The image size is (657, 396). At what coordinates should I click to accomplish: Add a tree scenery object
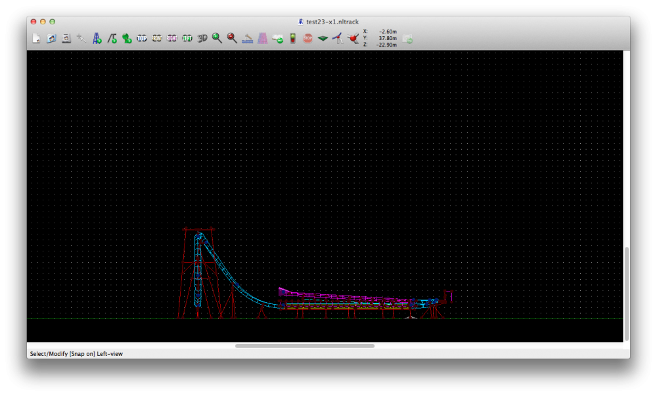click(127, 39)
